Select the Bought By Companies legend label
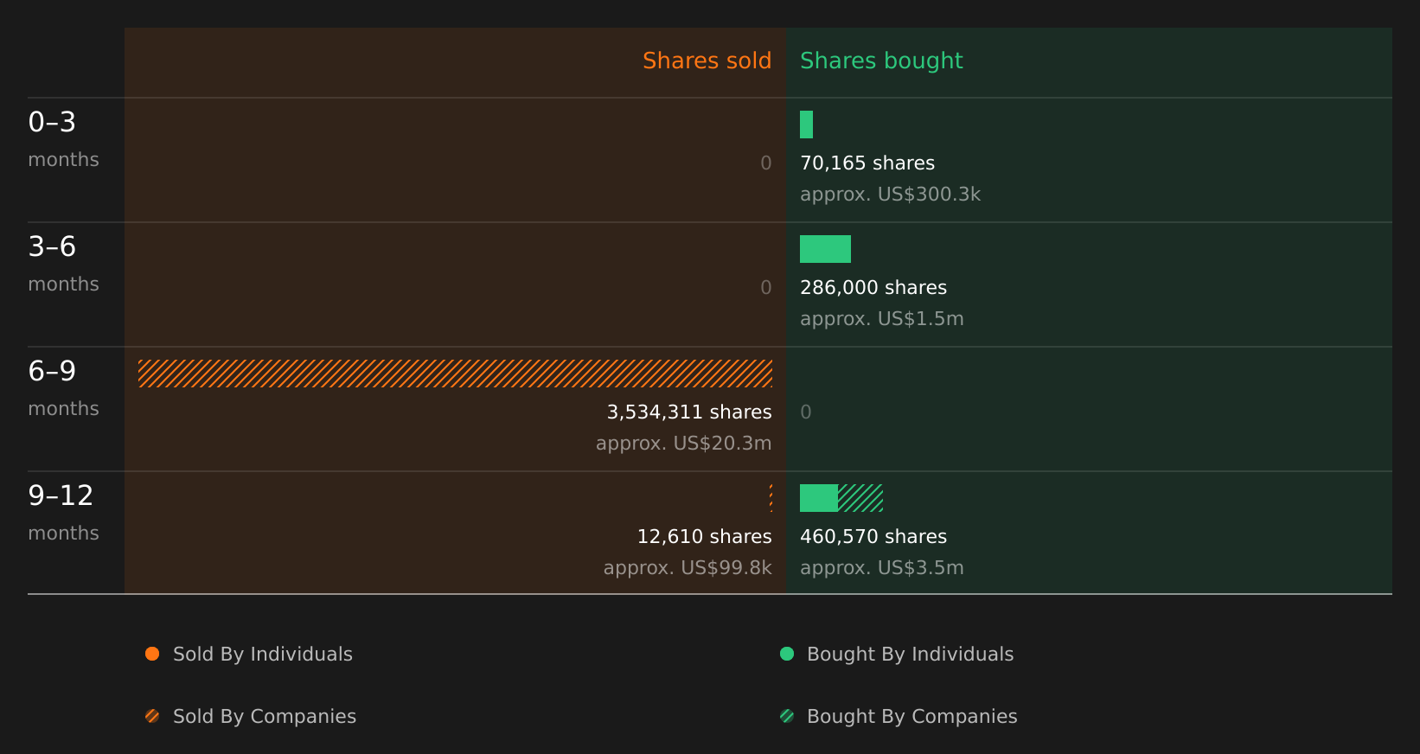The height and width of the screenshot is (754, 1420). tap(911, 717)
